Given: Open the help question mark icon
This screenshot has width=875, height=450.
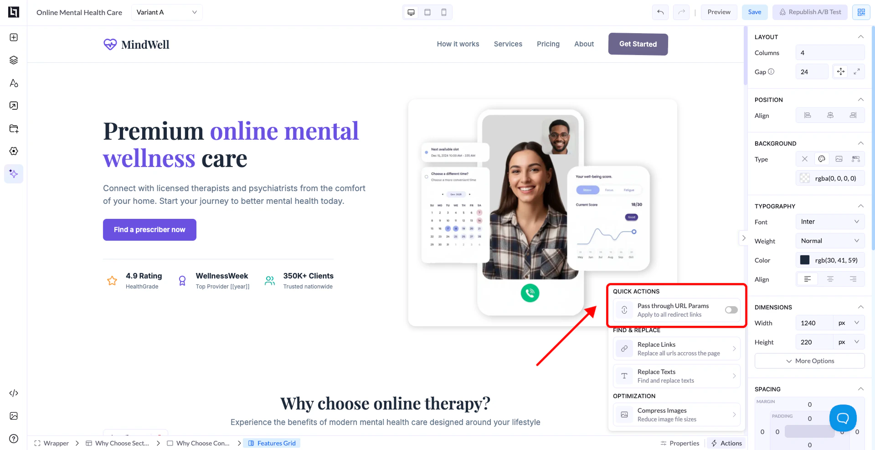Looking at the screenshot, I should click(x=14, y=439).
